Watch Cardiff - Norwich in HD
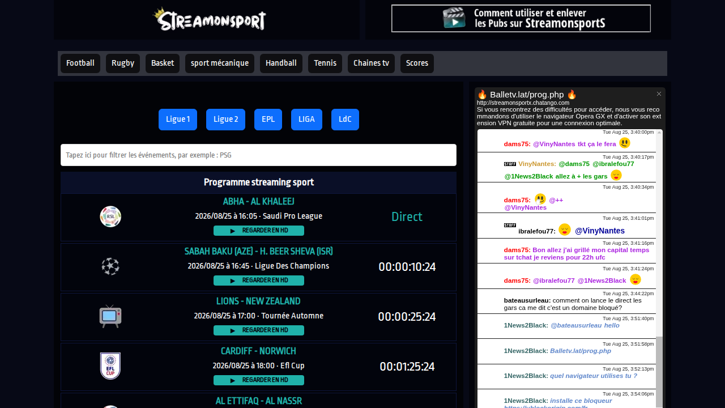Image resolution: width=725 pixels, height=408 pixels. [x=259, y=380]
